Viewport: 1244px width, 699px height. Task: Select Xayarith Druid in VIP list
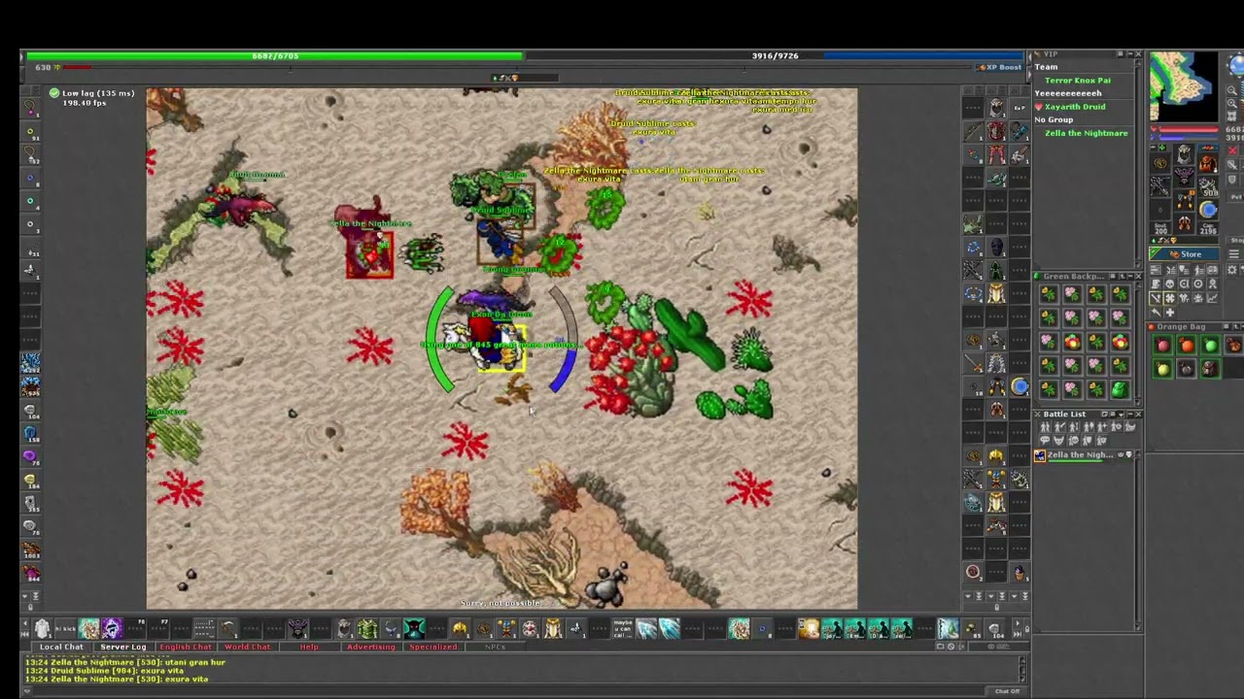click(1074, 107)
